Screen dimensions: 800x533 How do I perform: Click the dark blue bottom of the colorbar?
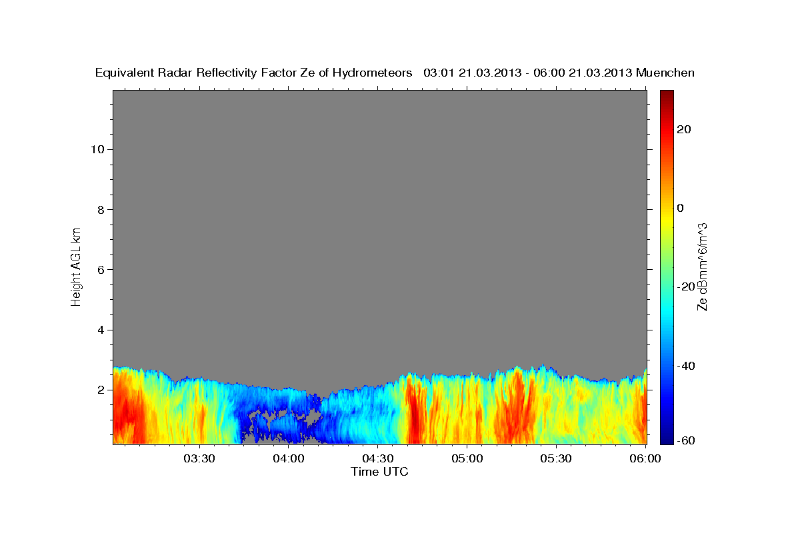666,438
